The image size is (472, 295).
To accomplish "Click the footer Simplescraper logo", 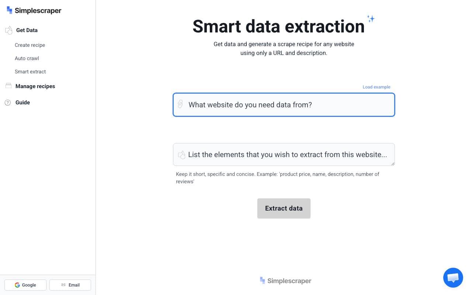I will tap(285, 281).
